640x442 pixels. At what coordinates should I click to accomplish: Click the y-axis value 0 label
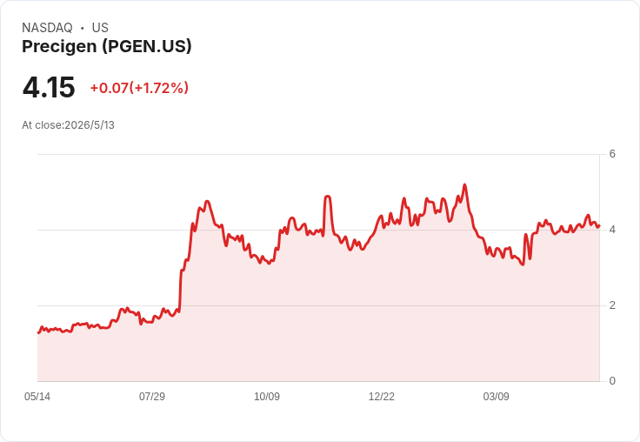click(612, 381)
